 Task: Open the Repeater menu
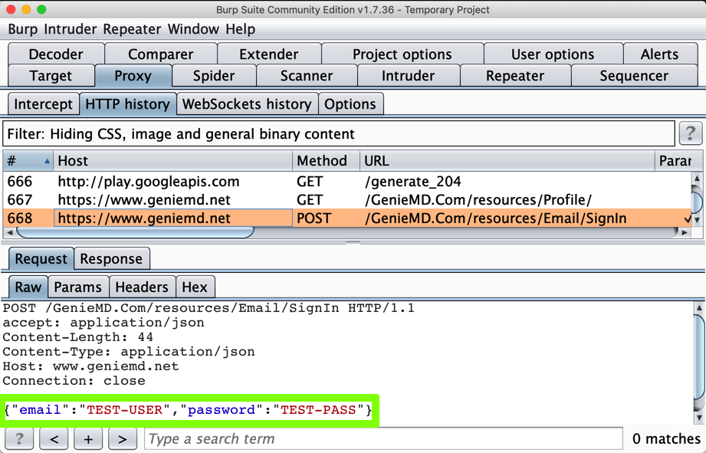[x=132, y=29]
